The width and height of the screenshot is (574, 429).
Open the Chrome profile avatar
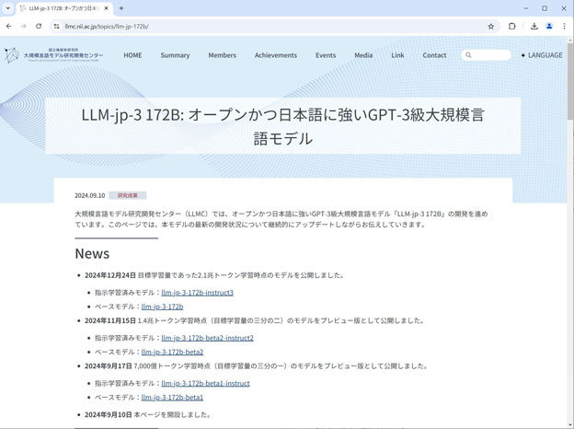click(549, 27)
